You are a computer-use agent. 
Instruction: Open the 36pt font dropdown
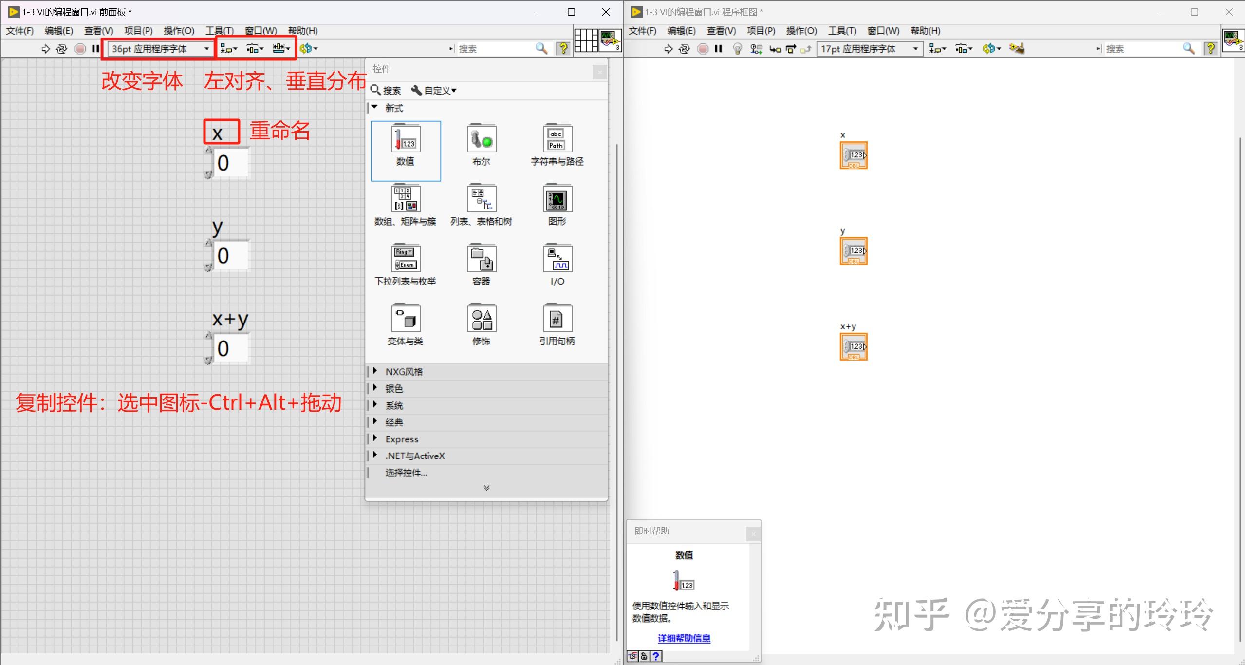point(206,49)
